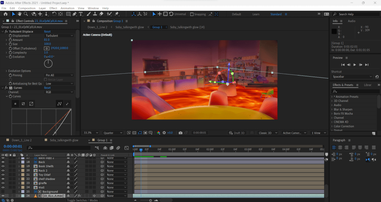381x202 pixels.
Task: Select the Puppet Pin tool
Action: coord(117,14)
